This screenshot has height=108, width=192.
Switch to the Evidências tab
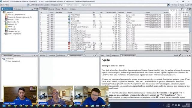point(17,9)
